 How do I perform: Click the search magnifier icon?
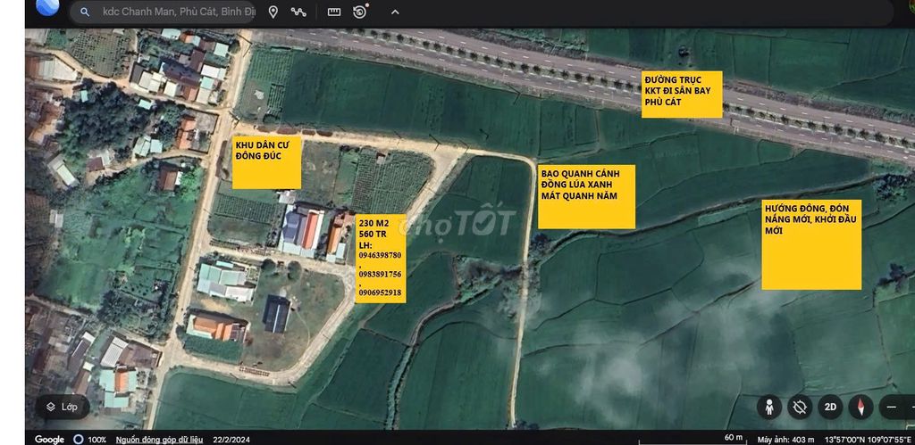[x=85, y=12]
